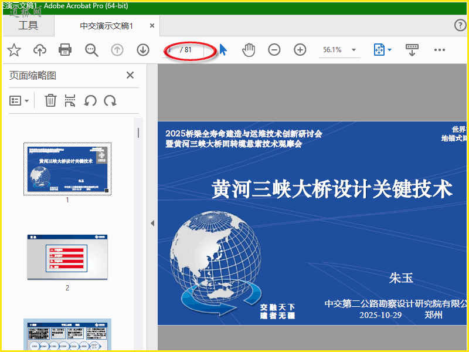Click the author name 朱玉
The image size is (469, 352).
coord(401,278)
